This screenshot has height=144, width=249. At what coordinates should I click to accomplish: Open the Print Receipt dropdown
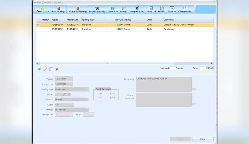(87, 110)
